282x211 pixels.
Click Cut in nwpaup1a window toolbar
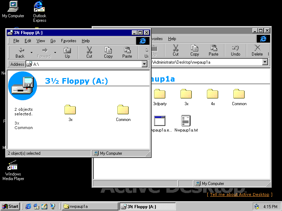[x=176, y=50]
